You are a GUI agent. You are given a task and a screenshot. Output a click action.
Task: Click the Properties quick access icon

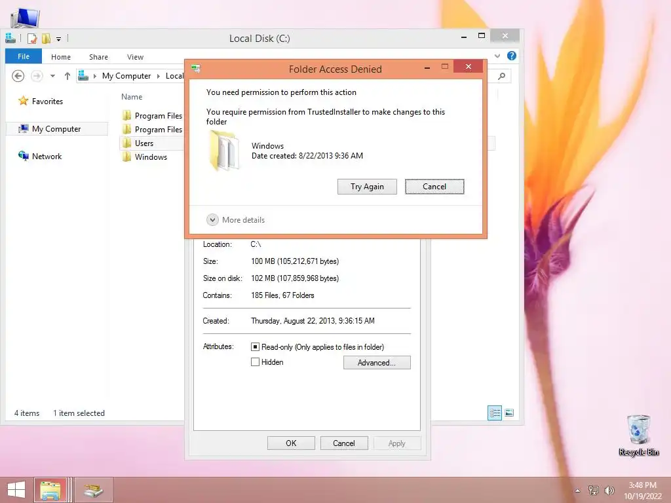tap(32, 39)
